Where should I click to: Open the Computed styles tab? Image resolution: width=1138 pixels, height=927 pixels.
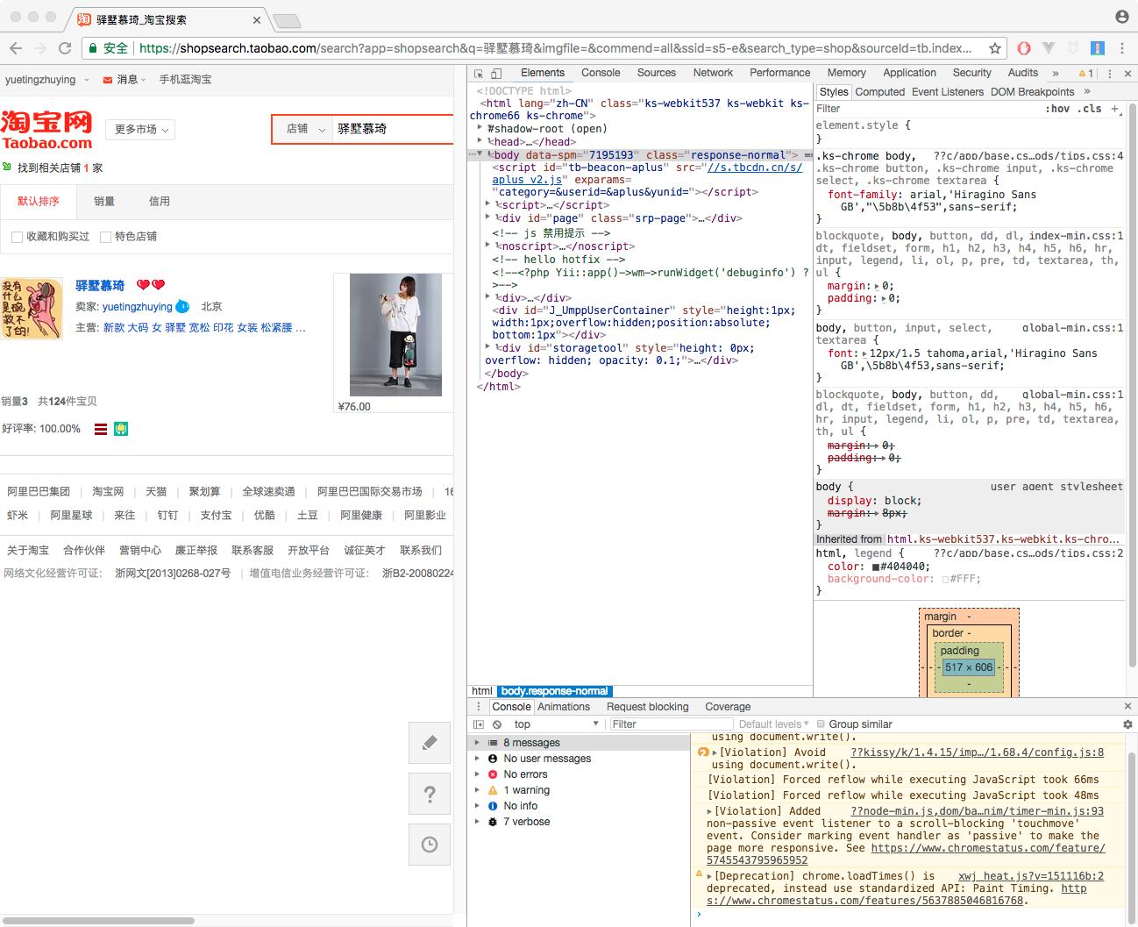coord(879,92)
